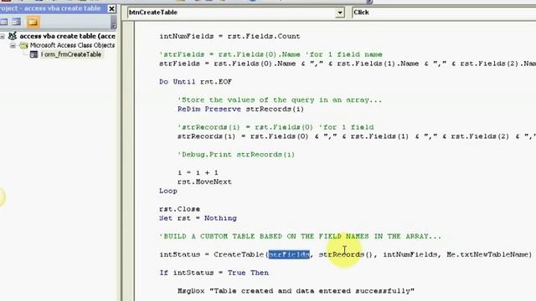Click the strRecords() argument in CreateTable call
The image size is (536, 301).
pyautogui.click(x=347, y=254)
